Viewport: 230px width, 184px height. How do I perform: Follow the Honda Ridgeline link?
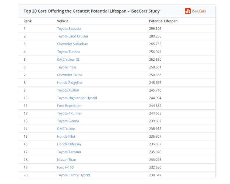coord(70,82)
